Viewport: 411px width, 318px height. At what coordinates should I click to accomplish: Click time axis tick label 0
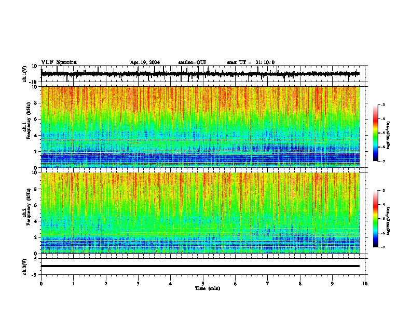pyautogui.click(x=41, y=284)
